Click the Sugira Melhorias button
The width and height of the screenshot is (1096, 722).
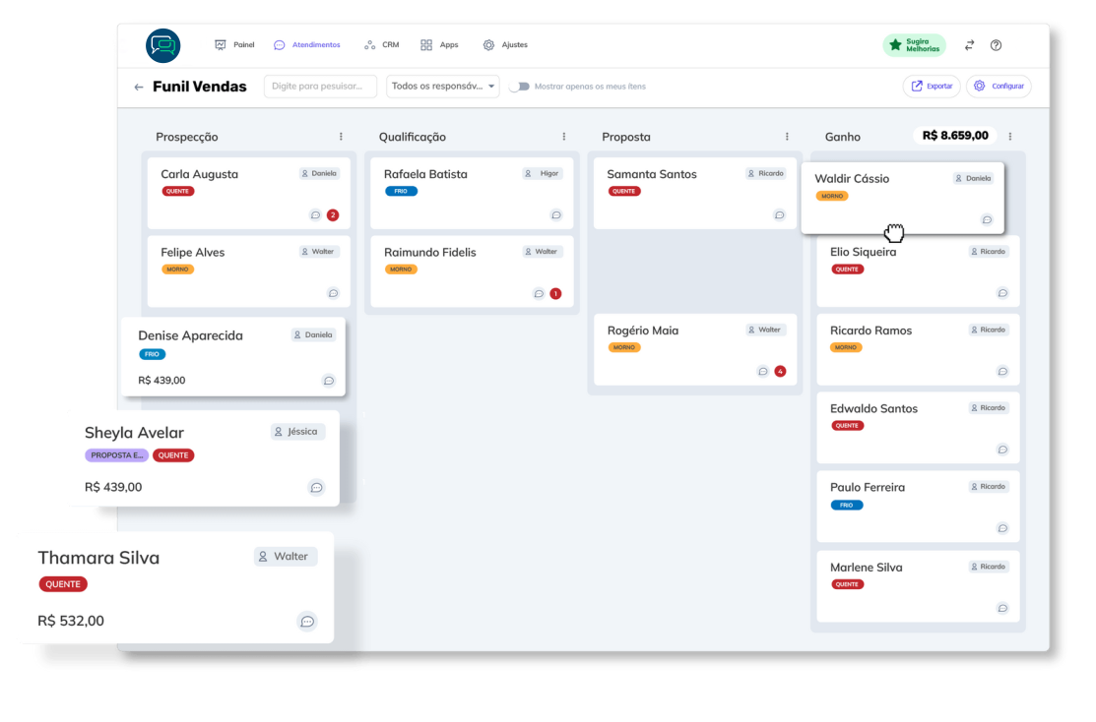[914, 45]
